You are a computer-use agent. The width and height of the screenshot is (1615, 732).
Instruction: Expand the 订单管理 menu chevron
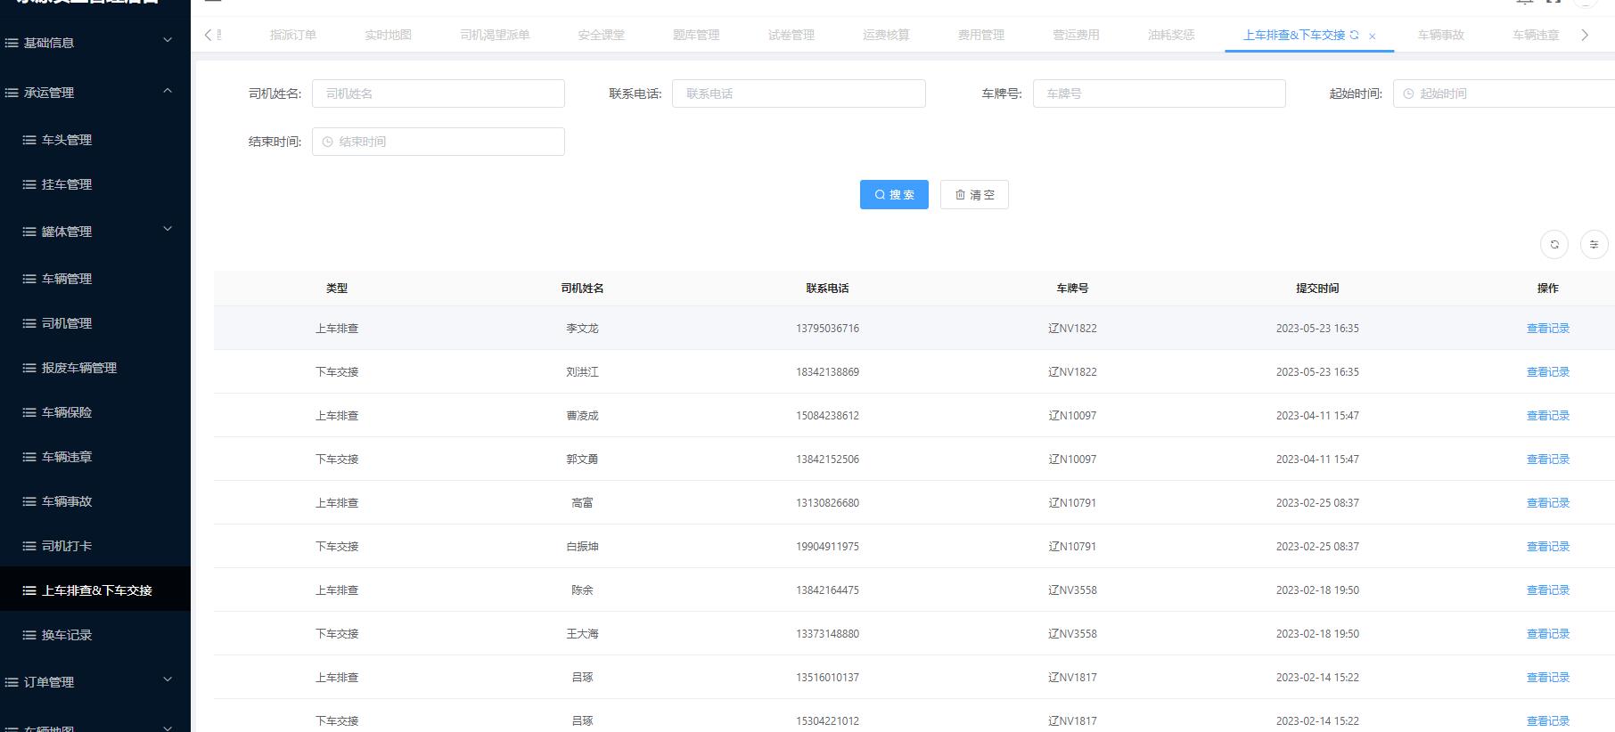point(167,680)
